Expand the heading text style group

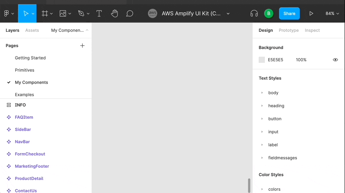tap(262, 106)
